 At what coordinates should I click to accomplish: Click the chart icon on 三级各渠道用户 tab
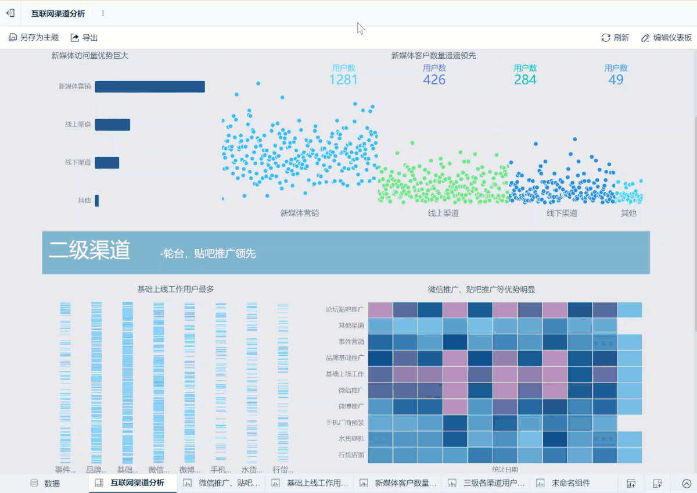pos(452,483)
